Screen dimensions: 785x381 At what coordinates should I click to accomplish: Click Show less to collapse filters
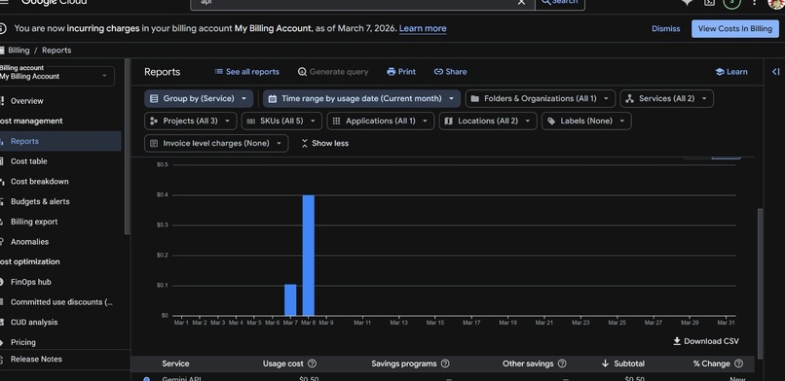325,143
